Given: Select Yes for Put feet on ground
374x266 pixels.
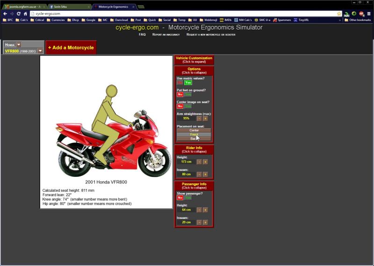Looking at the screenshot, I should [x=188, y=94].
